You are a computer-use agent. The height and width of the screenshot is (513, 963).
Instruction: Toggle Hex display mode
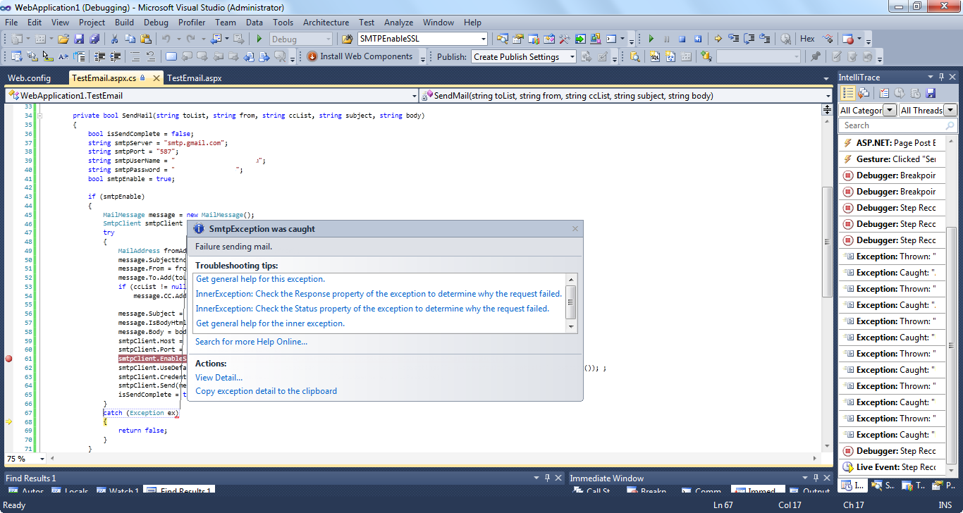(807, 39)
